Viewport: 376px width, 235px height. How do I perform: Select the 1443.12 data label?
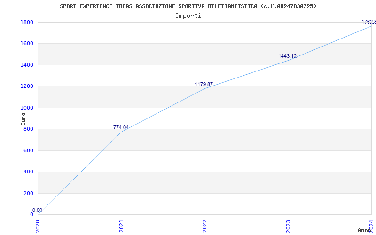pyautogui.click(x=287, y=56)
